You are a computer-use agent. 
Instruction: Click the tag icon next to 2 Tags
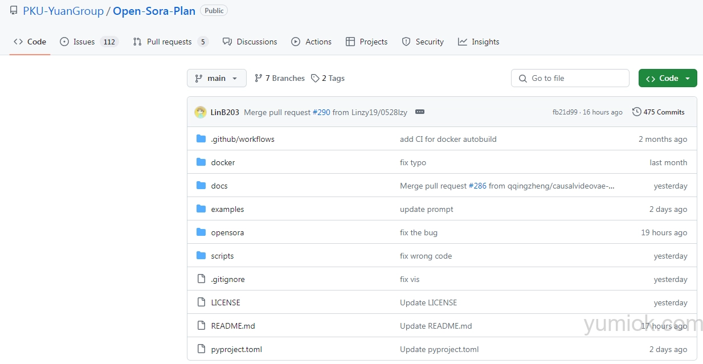pyautogui.click(x=315, y=79)
